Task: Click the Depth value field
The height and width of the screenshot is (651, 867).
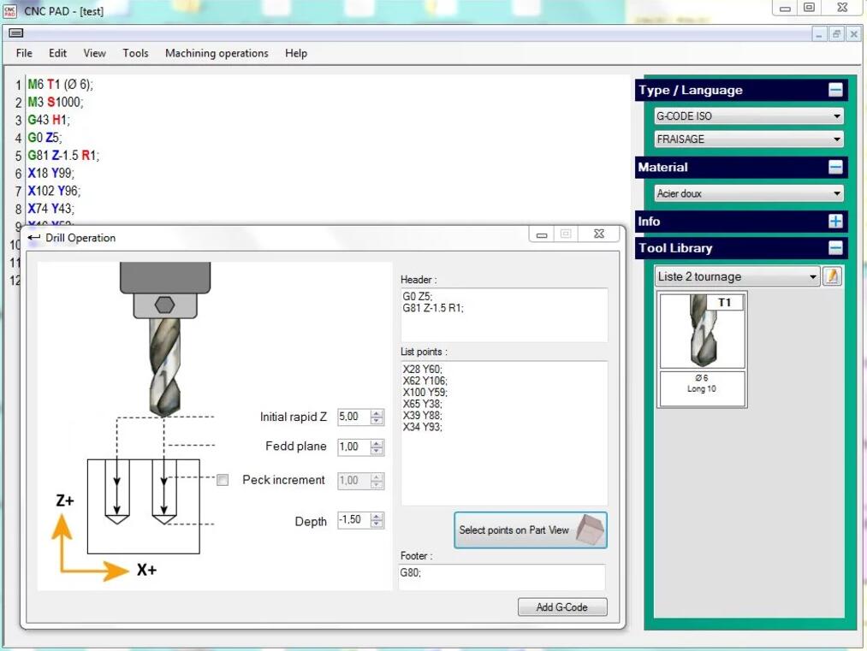Action: point(353,520)
